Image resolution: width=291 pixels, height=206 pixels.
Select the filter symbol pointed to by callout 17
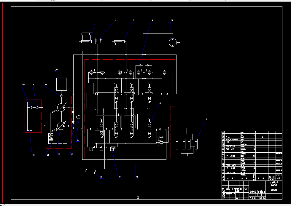(37, 107)
